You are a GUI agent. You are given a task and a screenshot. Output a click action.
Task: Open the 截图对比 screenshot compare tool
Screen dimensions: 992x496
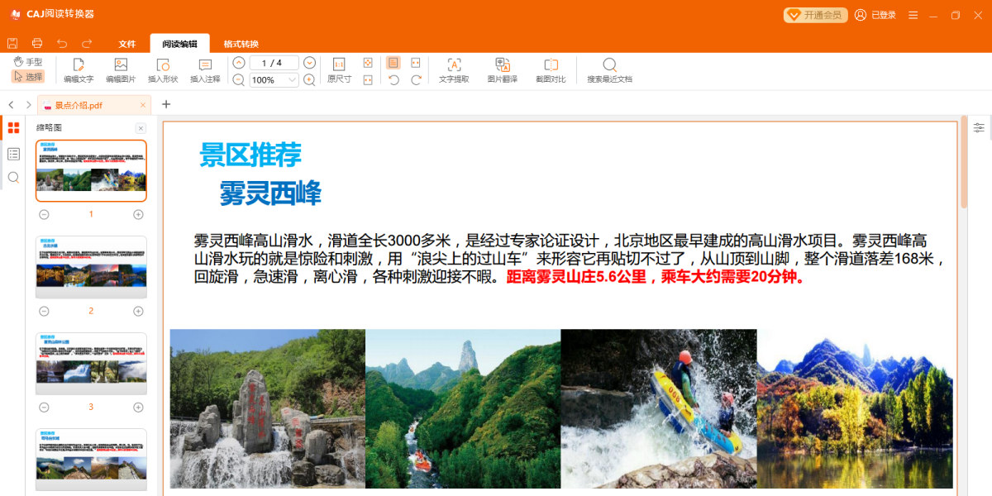pos(551,70)
